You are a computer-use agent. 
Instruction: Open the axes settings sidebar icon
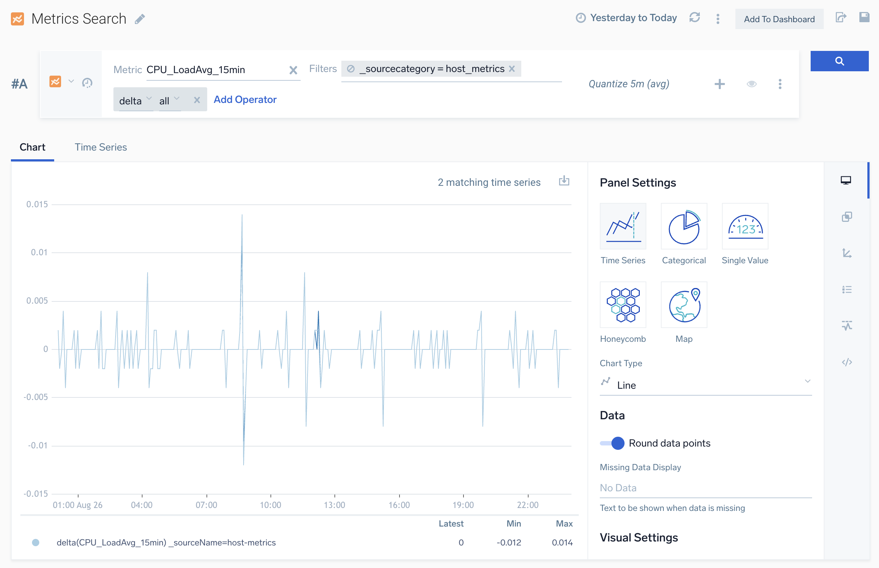tap(847, 253)
